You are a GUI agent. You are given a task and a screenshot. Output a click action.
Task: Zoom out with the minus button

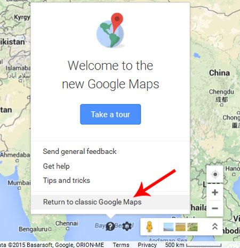pyautogui.click(x=215, y=208)
